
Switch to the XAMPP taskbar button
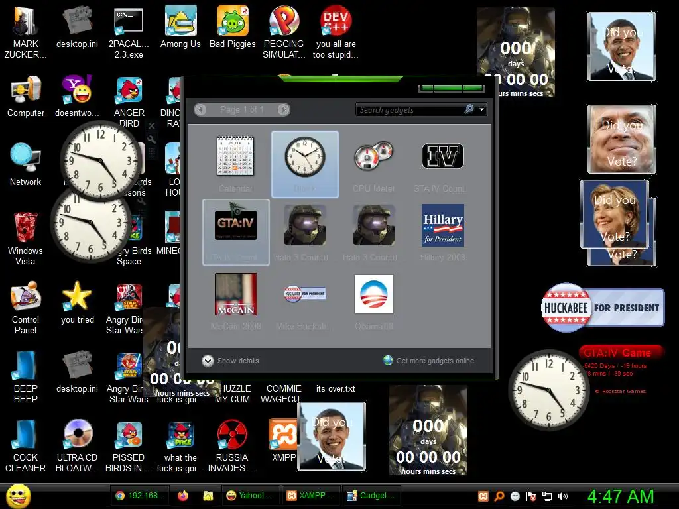click(x=311, y=496)
